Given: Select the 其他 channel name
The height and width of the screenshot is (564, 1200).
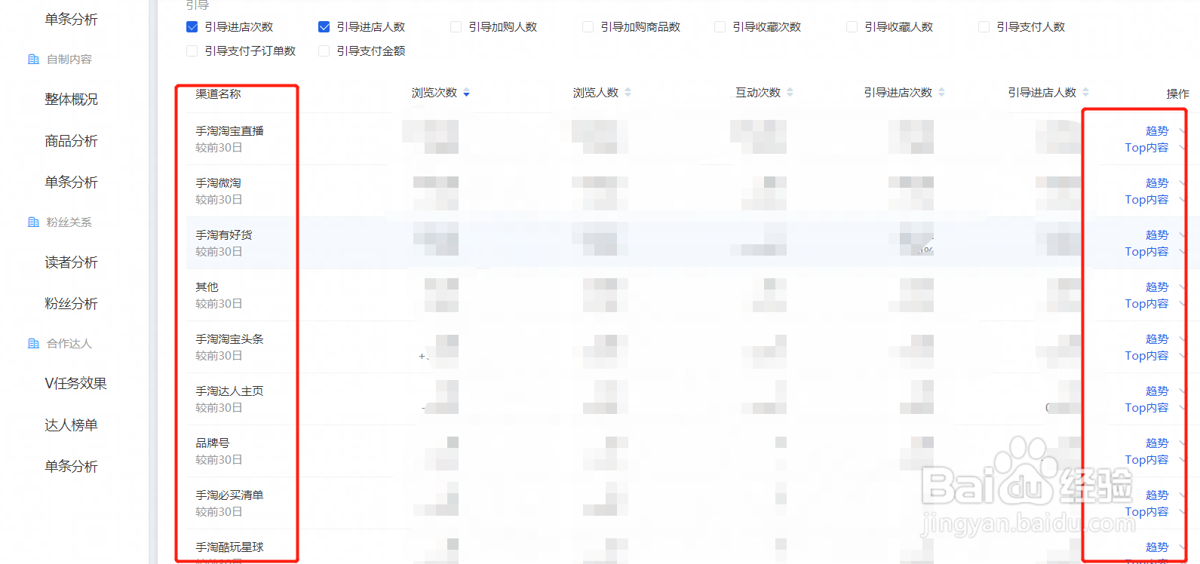Looking at the screenshot, I should (x=207, y=287).
